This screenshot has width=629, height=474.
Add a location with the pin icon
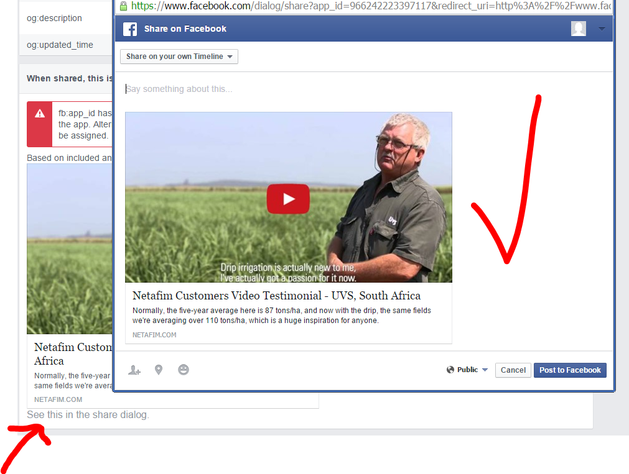pos(159,370)
